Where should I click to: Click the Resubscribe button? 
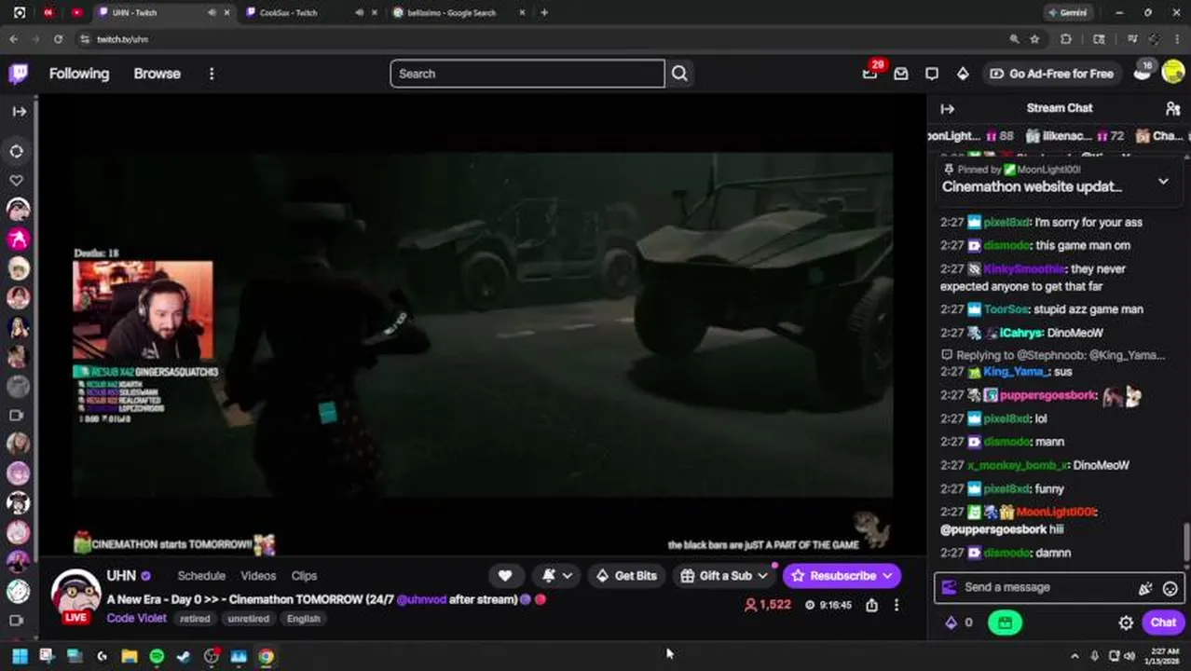coord(842,576)
